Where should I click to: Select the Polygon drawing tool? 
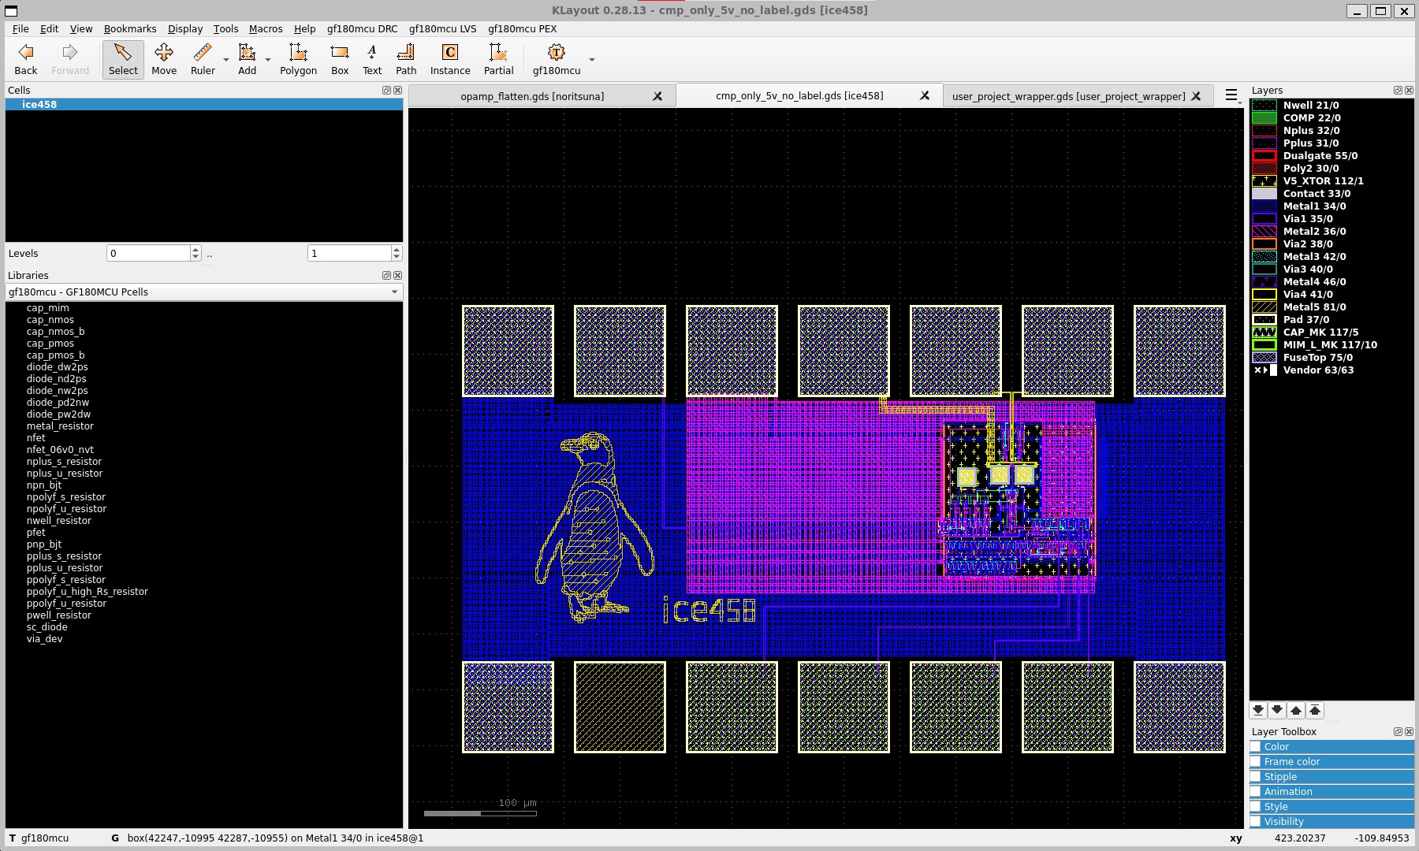(x=298, y=60)
